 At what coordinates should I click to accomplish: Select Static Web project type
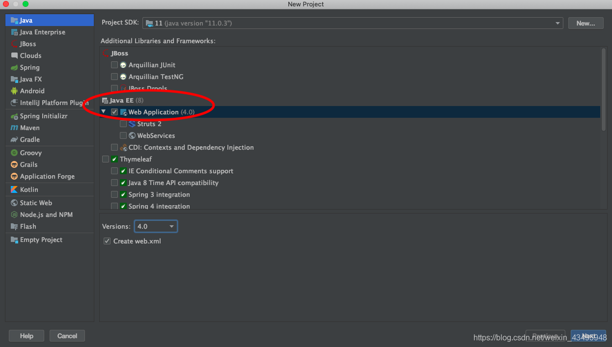pos(50,203)
